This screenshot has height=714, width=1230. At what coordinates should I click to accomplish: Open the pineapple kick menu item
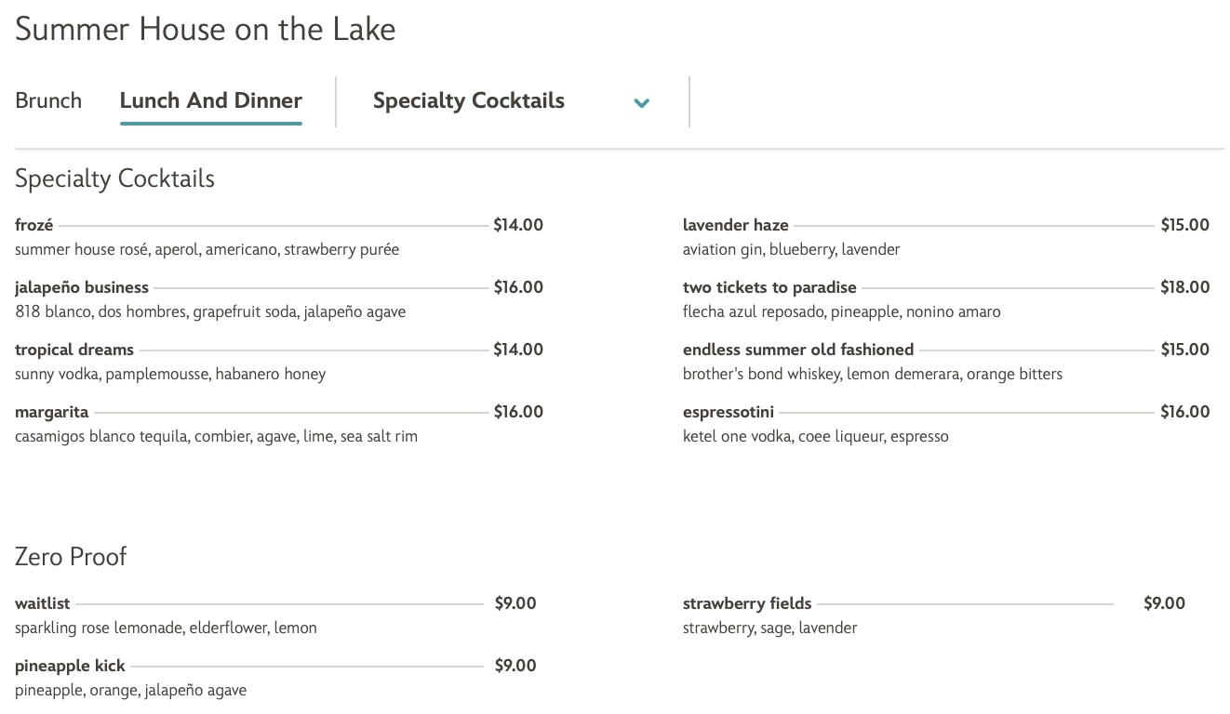(70, 665)
